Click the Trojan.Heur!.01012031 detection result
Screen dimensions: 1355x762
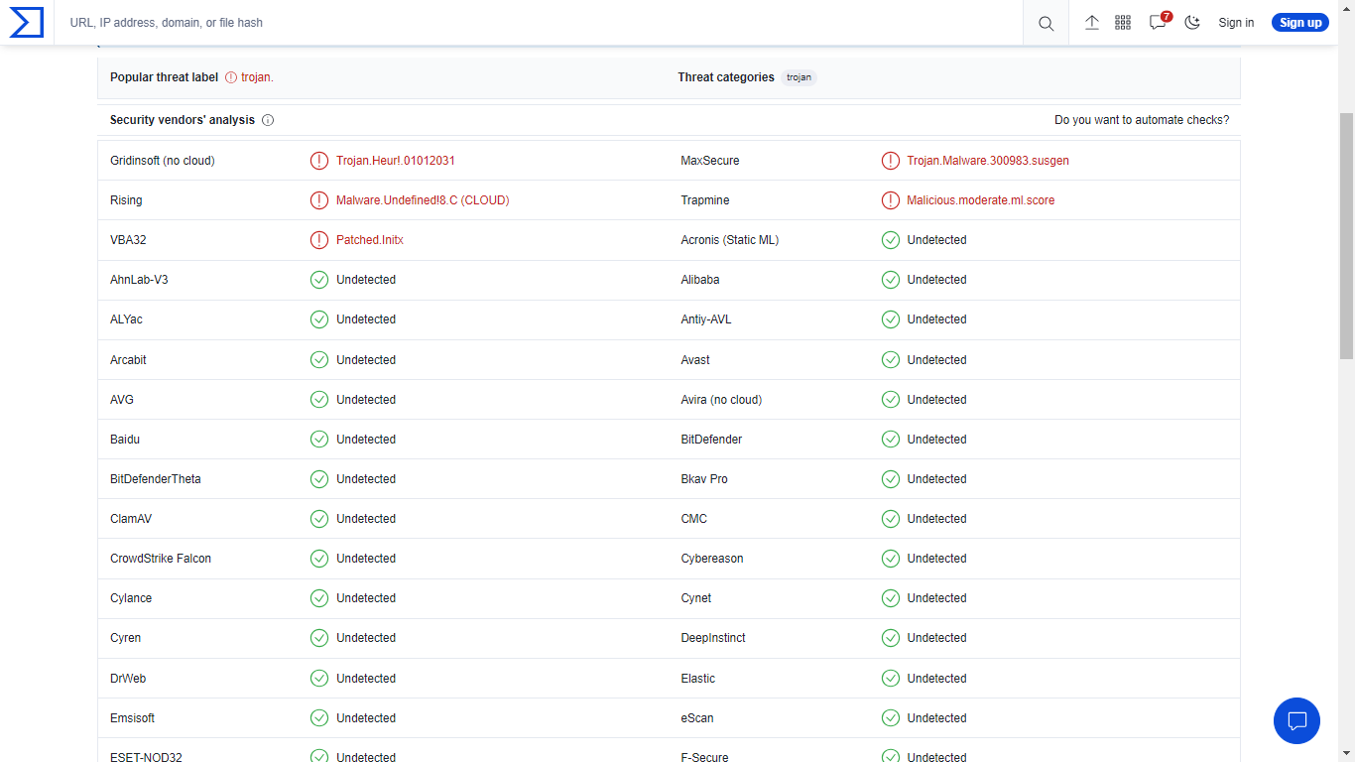pos(396,161)
